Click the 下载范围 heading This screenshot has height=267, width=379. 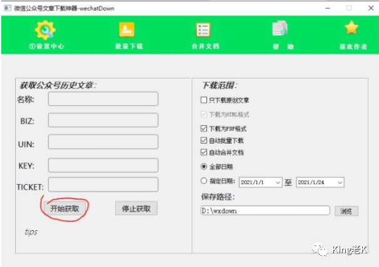(220, 85)
